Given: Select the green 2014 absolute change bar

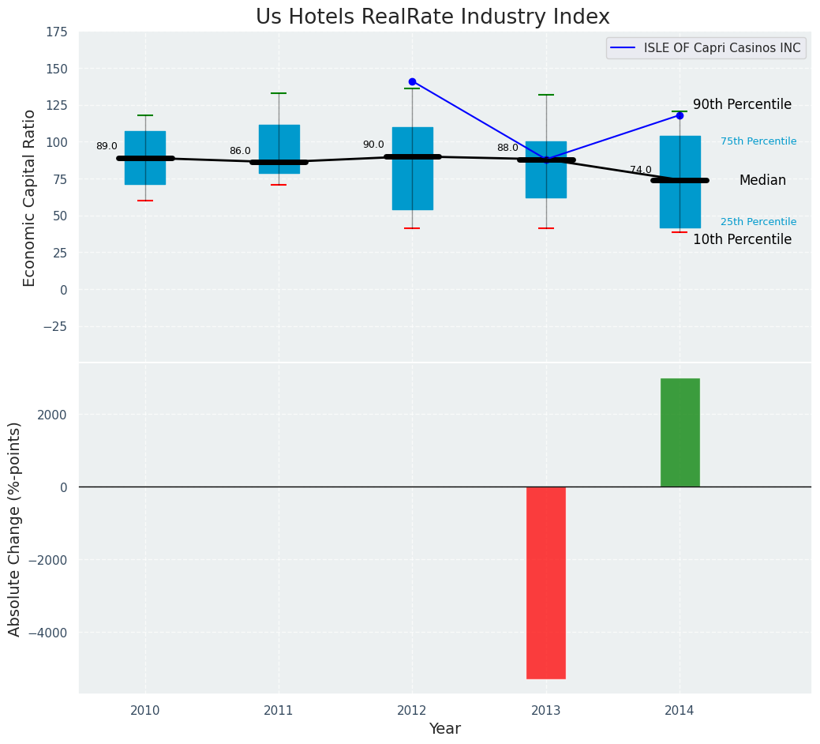Looking at the screenshot, I should 680,432.
